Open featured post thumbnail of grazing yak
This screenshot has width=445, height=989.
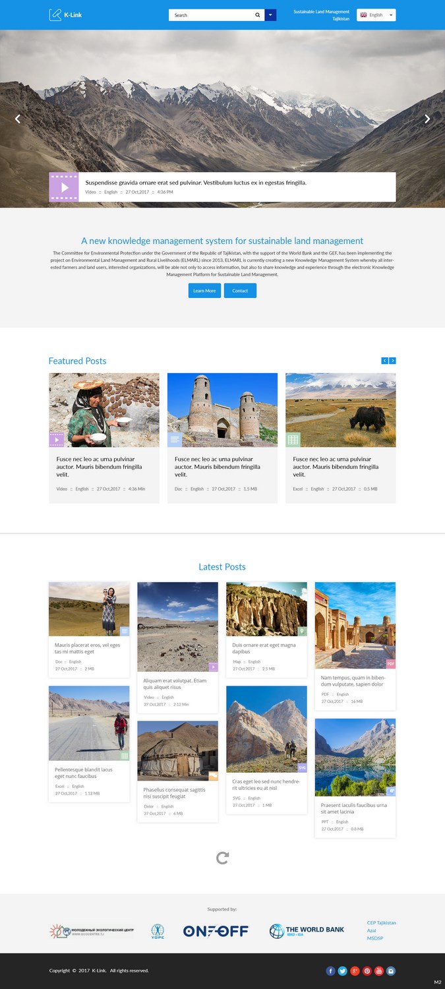tap(341, 410)
